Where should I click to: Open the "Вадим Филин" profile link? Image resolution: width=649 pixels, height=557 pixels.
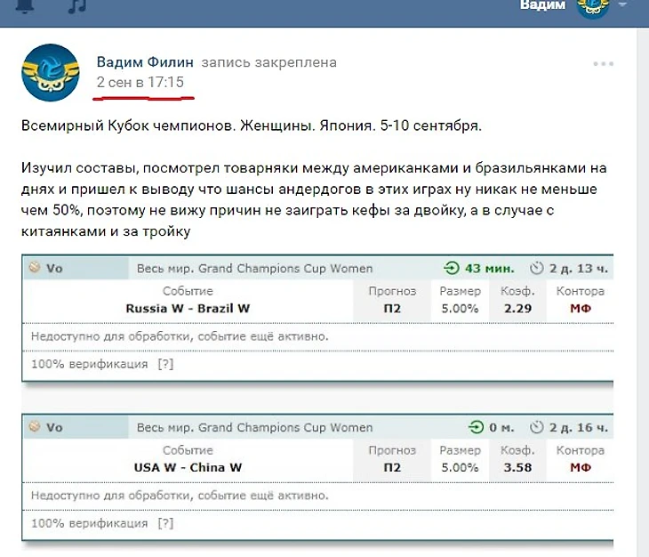coord(145,62)
